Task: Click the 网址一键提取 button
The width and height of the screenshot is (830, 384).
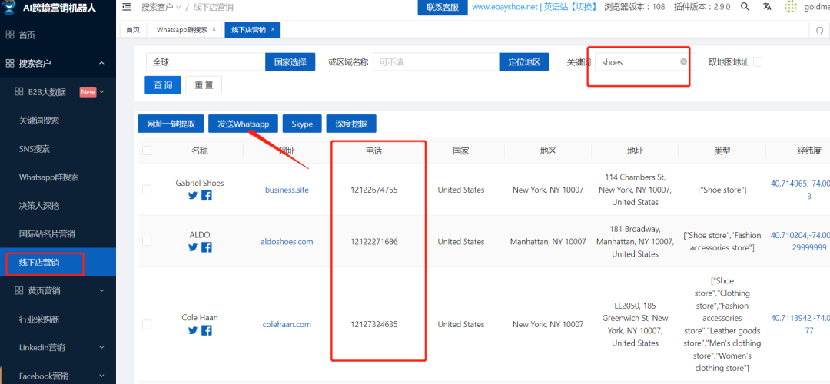Action: pos(171,124)
